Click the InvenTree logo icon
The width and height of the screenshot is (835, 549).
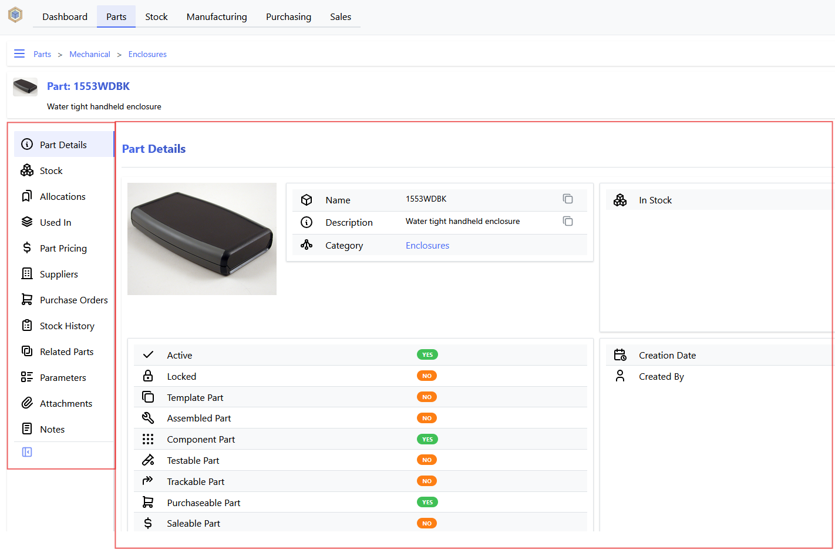point(15,15)
